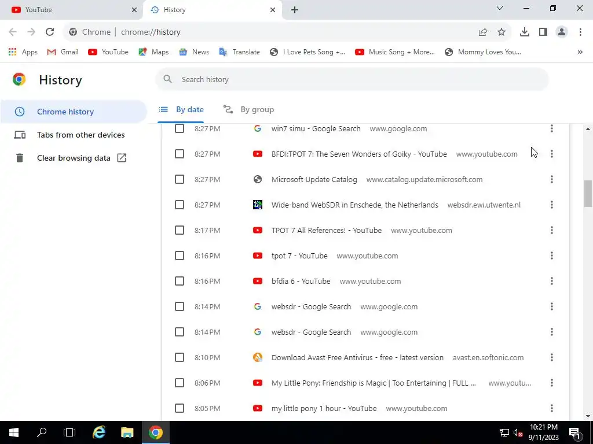The height and width of the screenshot is (444, 593).
Task: Open Chrome's three-dot main menu
Action: 580,32
